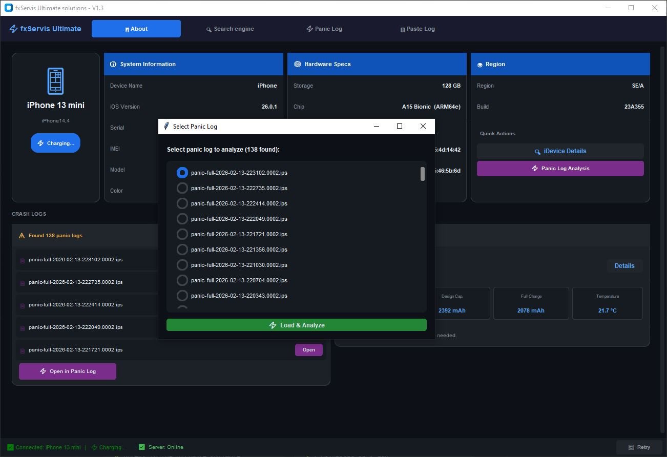Viewport: 667px width, 457px height.
Task: Open the Paste Log tab
Action: click(x=418, y=29)
